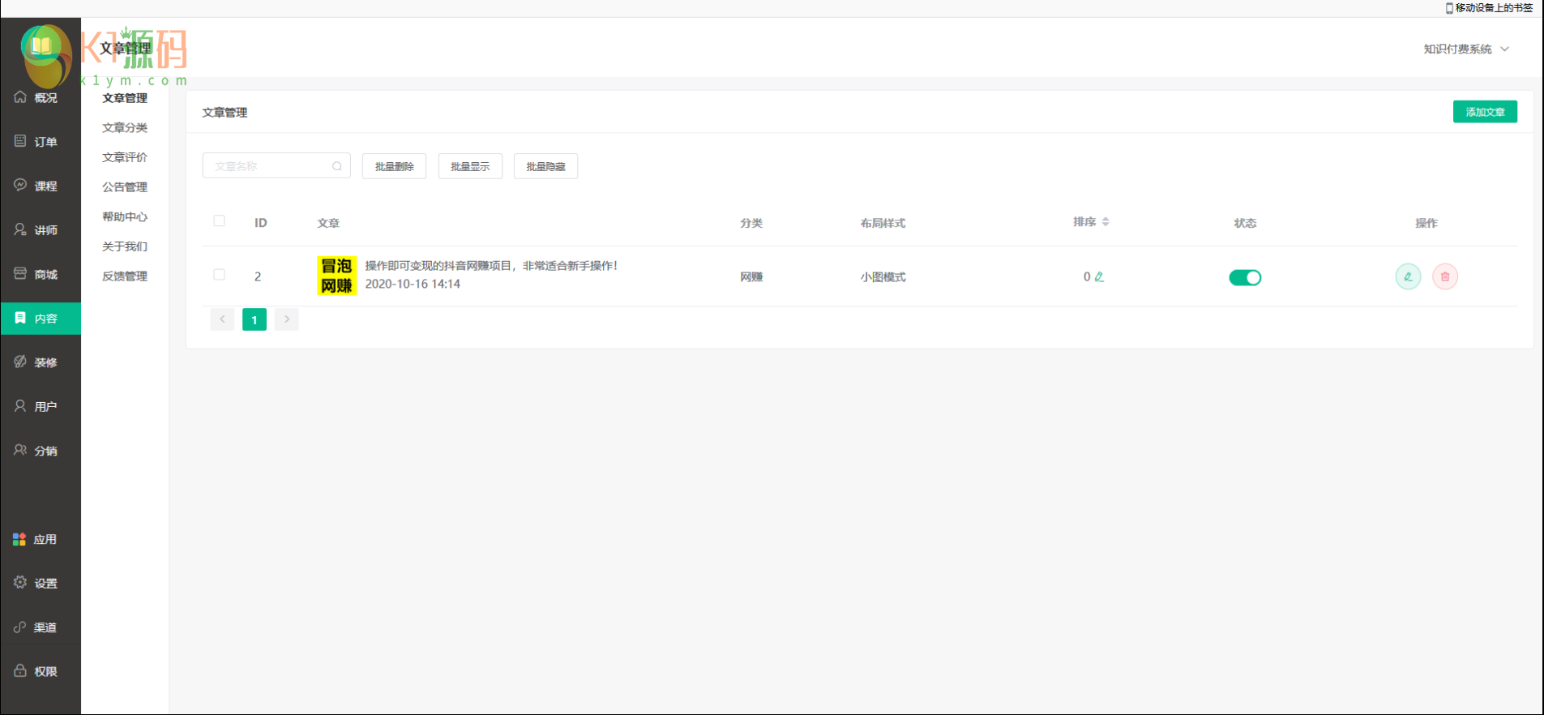Go to the previous page arrow
The height and width of the screenshot is (715, 1544).
(x=222, y=319)
